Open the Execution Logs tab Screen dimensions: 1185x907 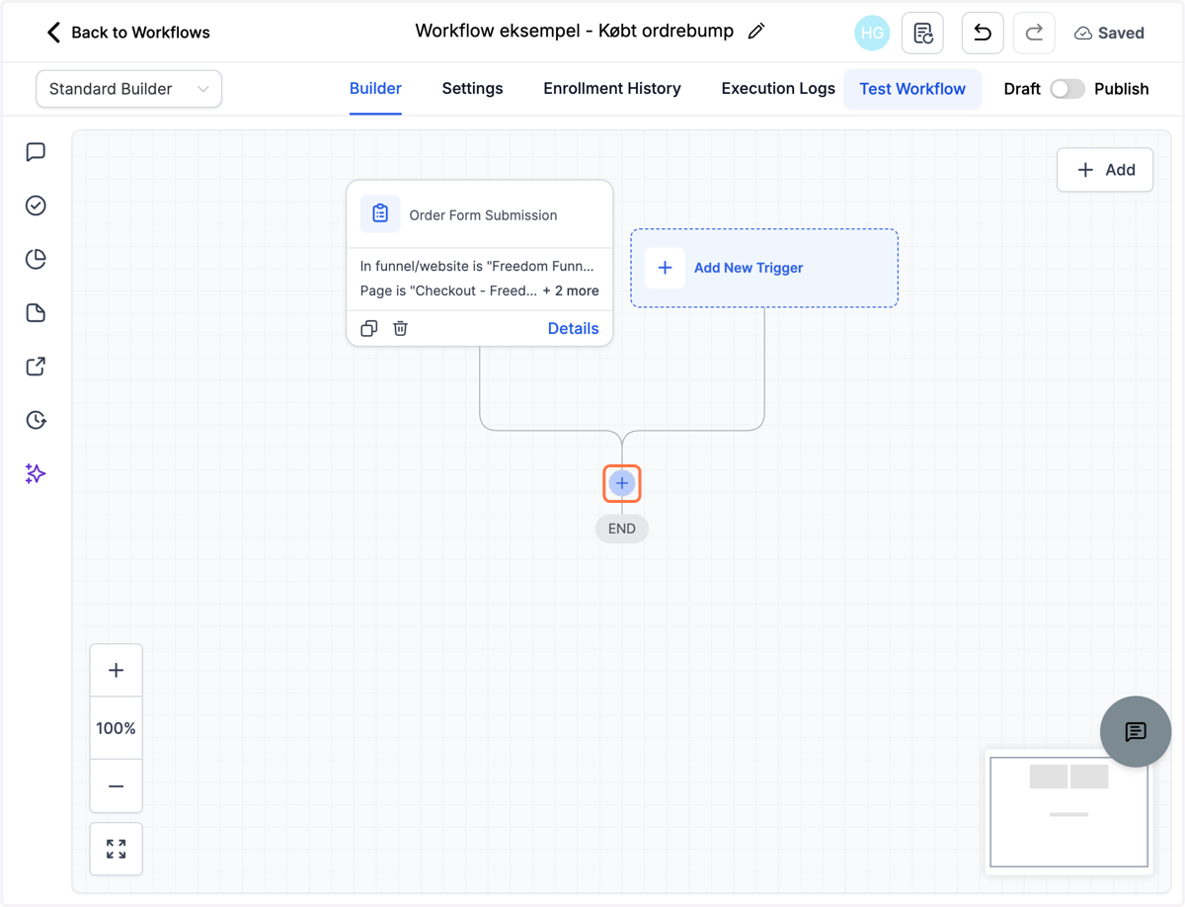(778, 89)
